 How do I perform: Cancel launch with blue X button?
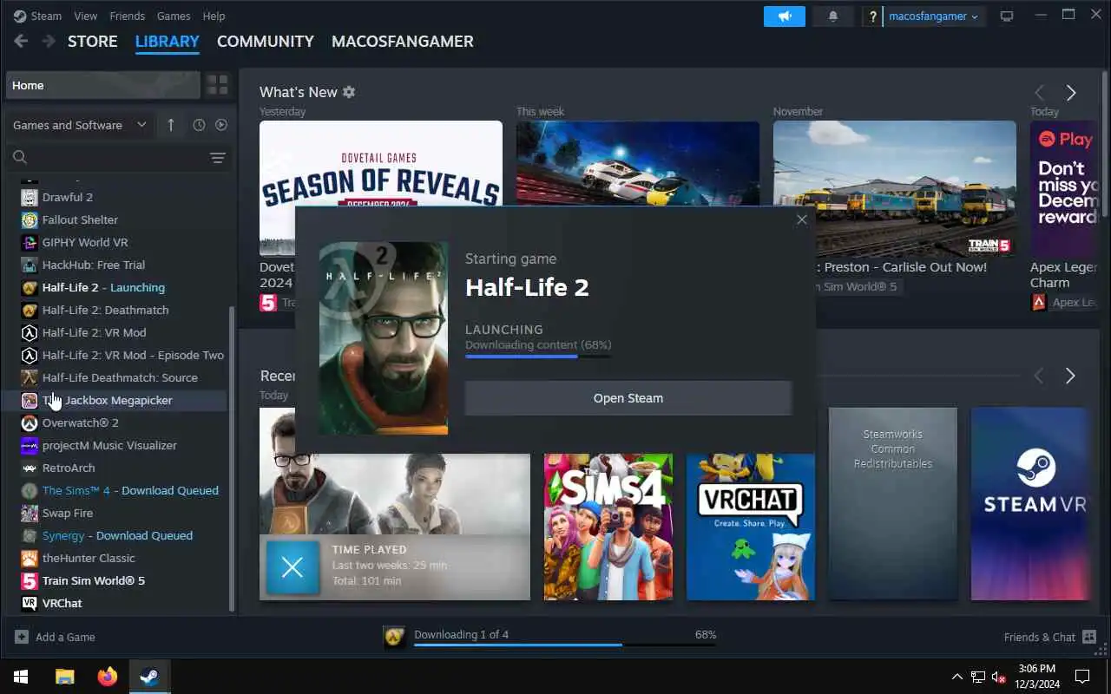(x=293, y=567)
